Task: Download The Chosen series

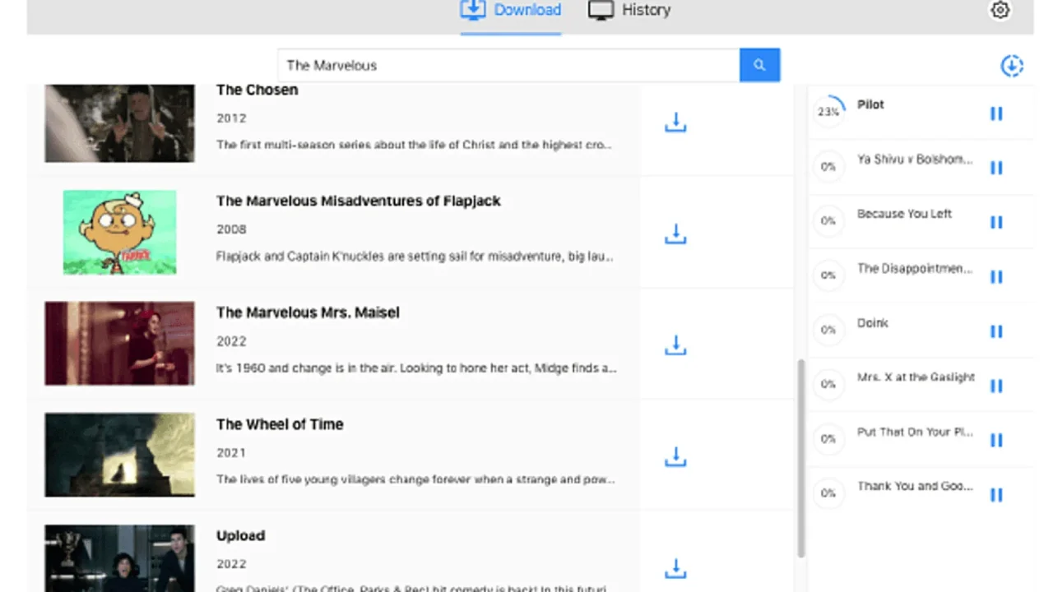Action: [675, 123]
